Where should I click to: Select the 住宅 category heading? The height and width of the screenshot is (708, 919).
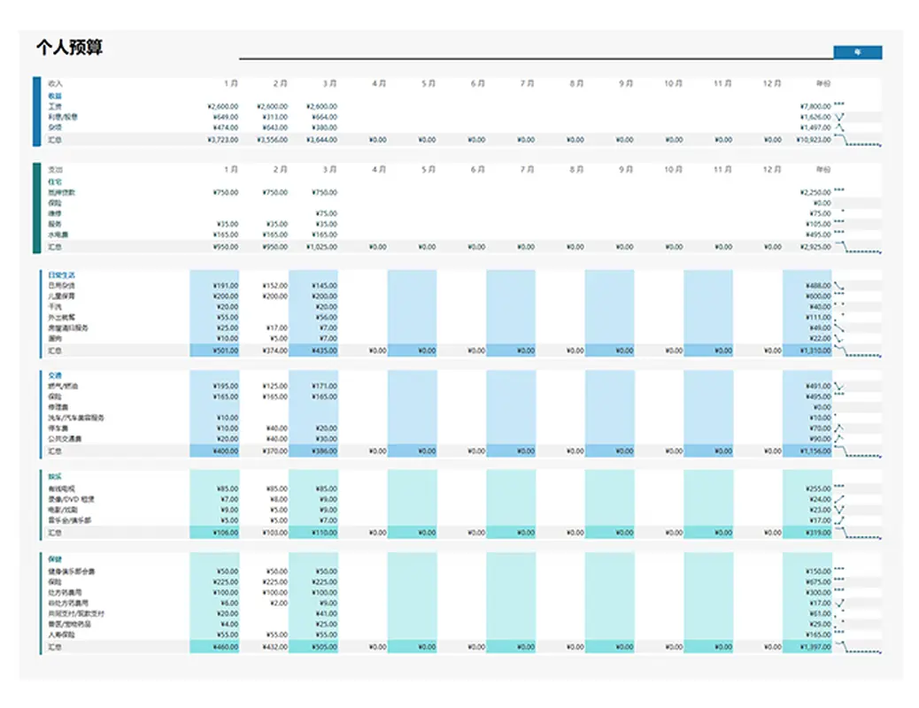click(x=55, y=181)
